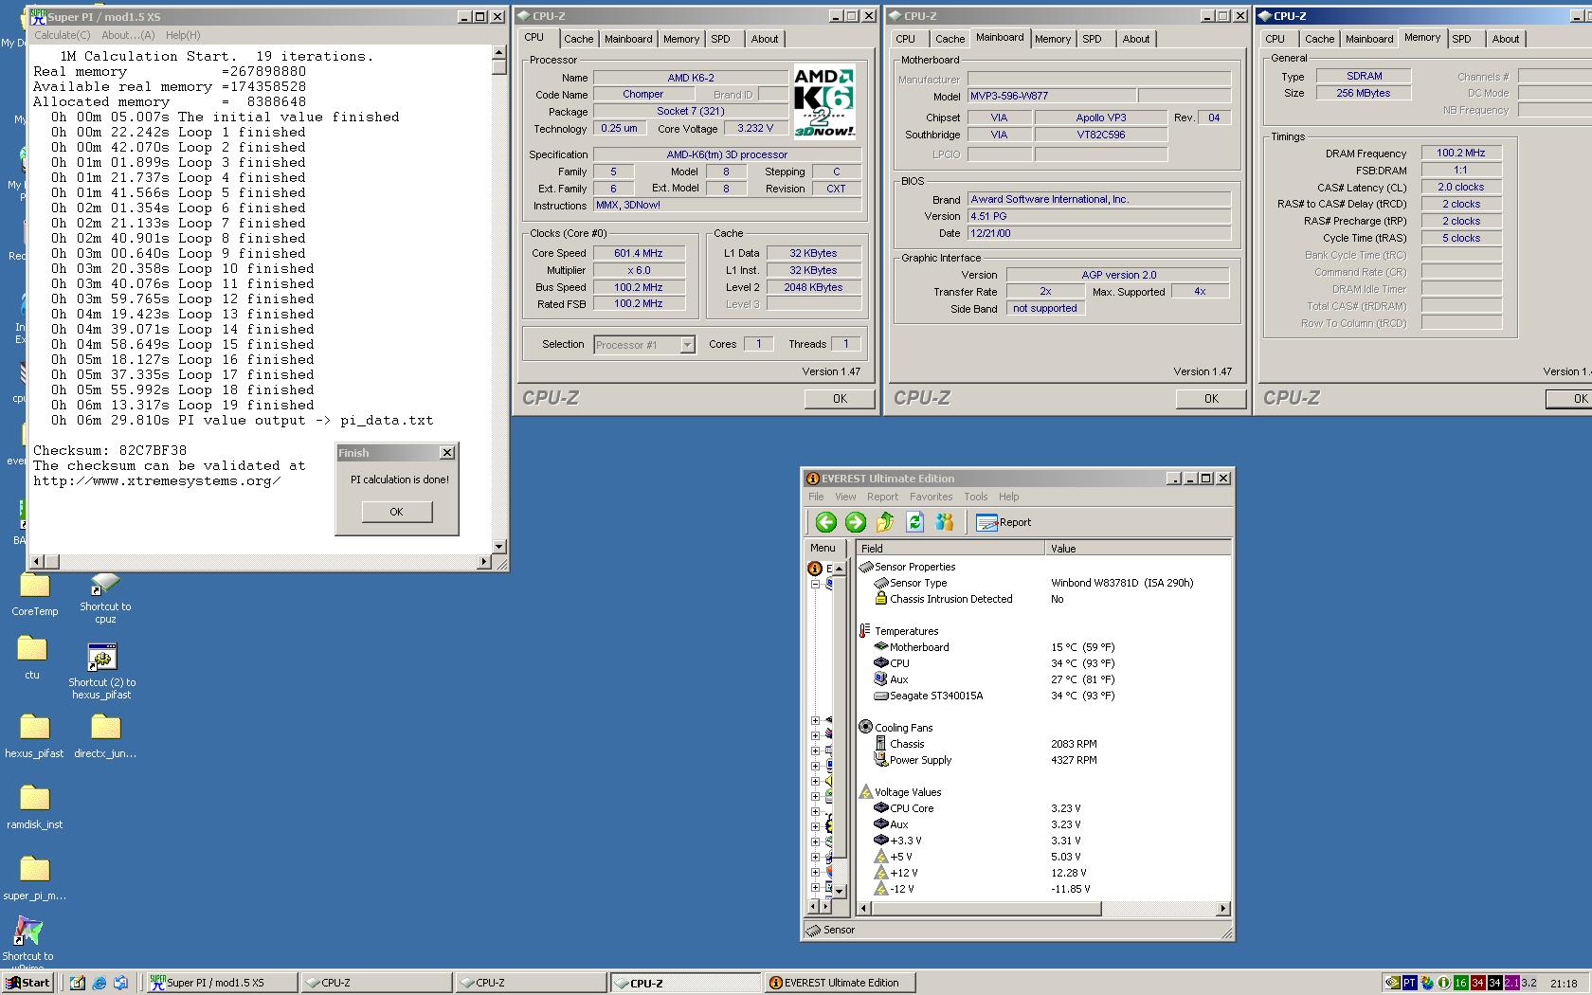This screenshot has width=1592, height=995.
Task: Expand first collapsed node in EVEREST tree
Action: 815,720
